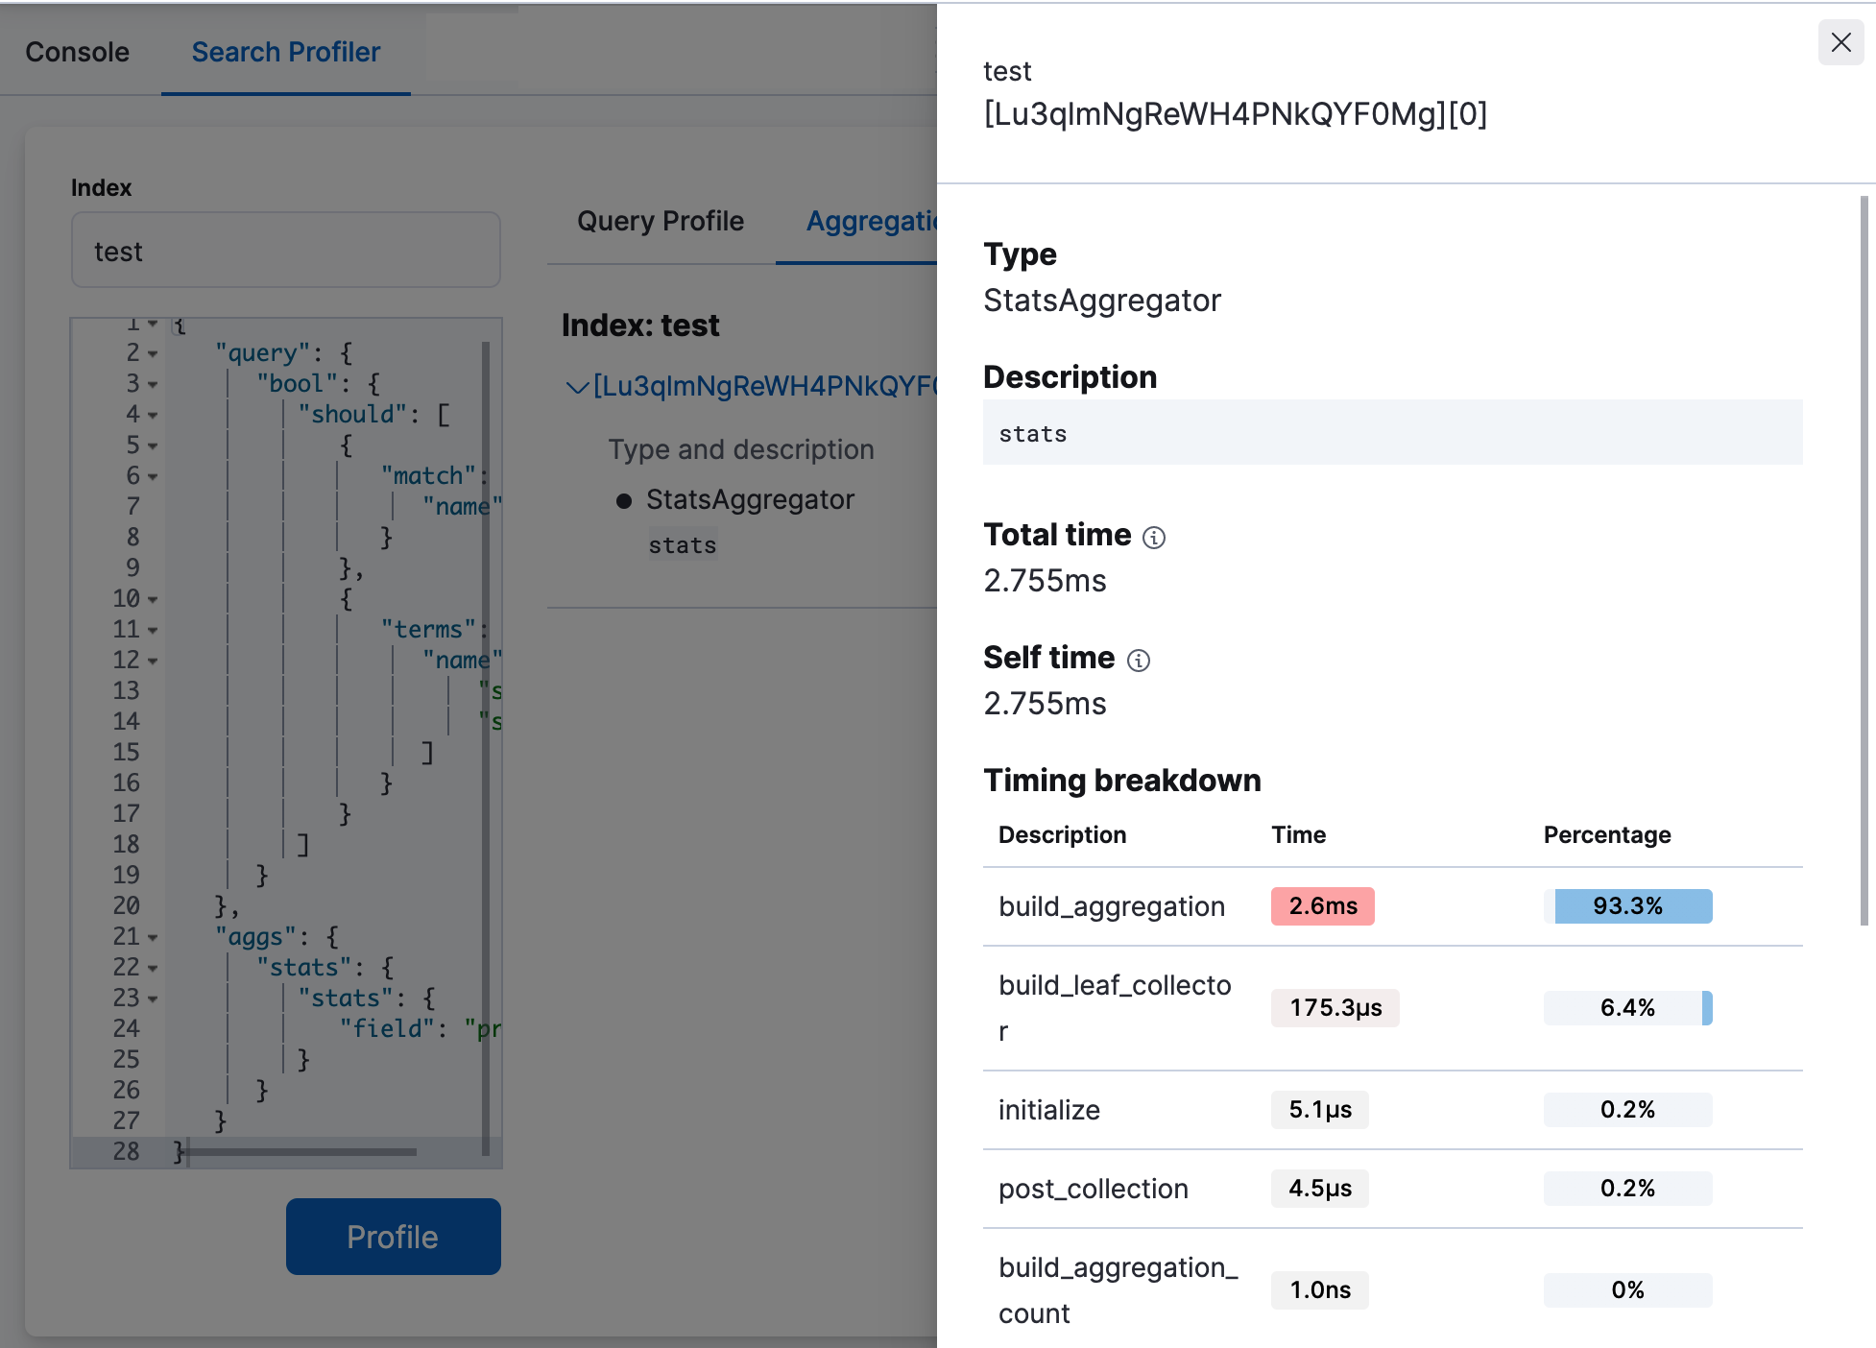The height and width of the screenshot is (1348, 1876).
Task: Fold the "aggs" block at line 21
Action: pos(153,938)
